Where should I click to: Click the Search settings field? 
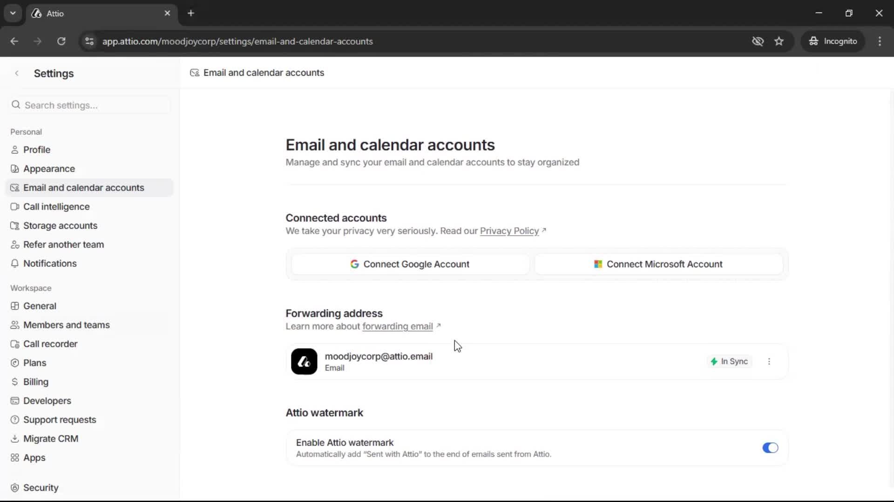point(88,105)
